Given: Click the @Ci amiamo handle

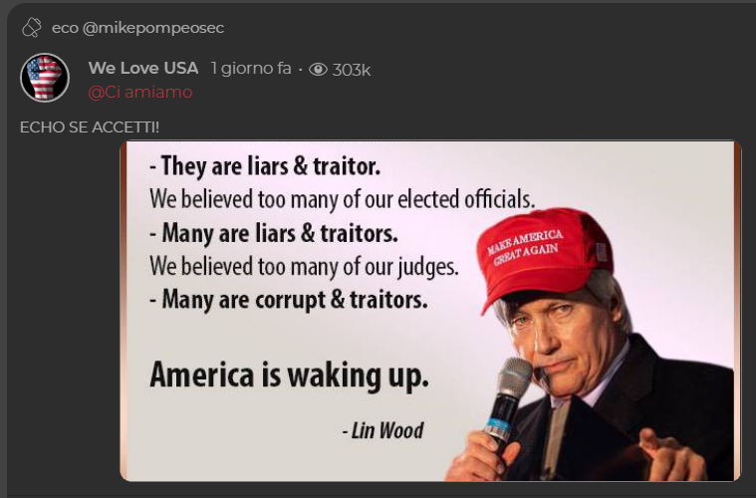Looking at the screenshot, I should pyautogui.click(x=140, y=92).
